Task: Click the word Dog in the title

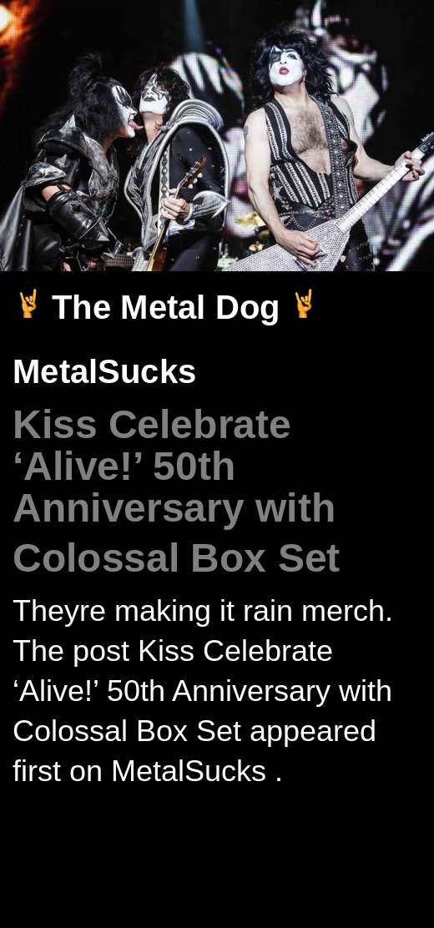Action: (247, 308)
